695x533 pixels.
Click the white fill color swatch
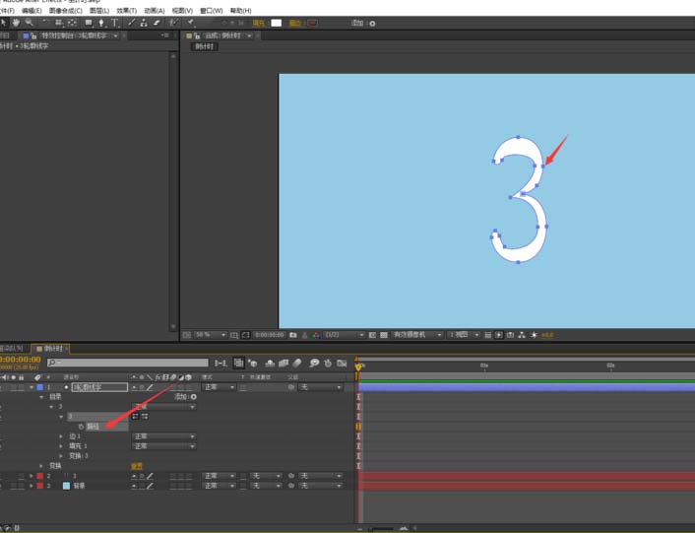click(277, 22)
